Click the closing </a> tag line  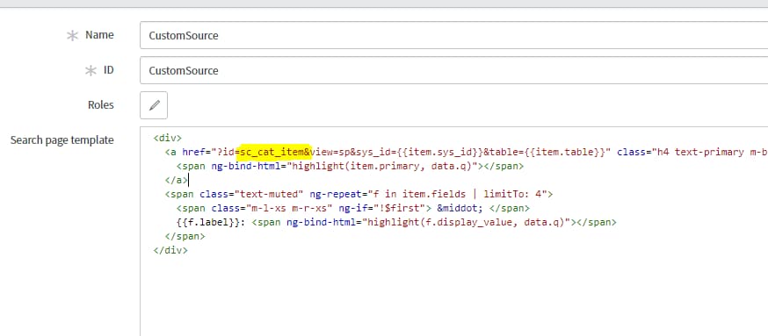[x=177, y=180]
